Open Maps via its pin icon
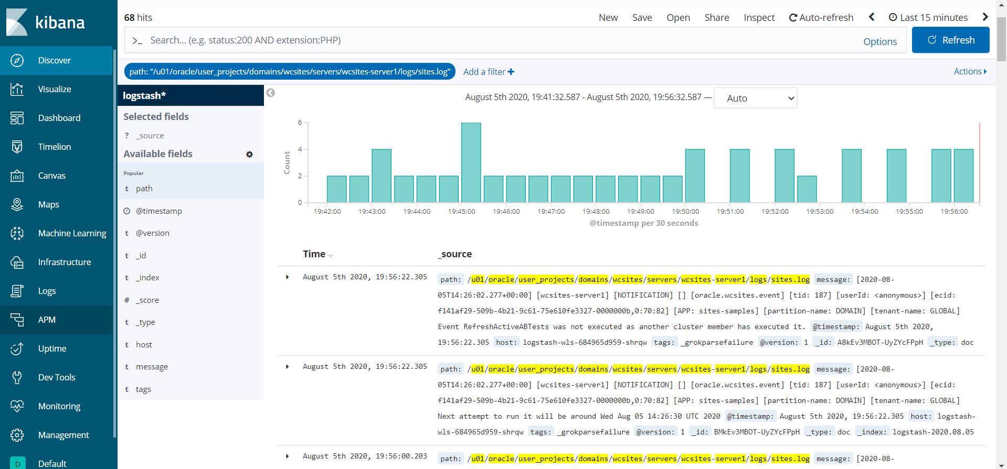 tap(17, 204)
